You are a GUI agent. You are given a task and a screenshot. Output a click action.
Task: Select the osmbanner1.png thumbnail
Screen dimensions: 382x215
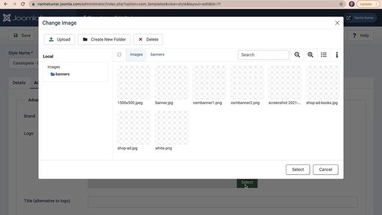(x=209, y=82)
